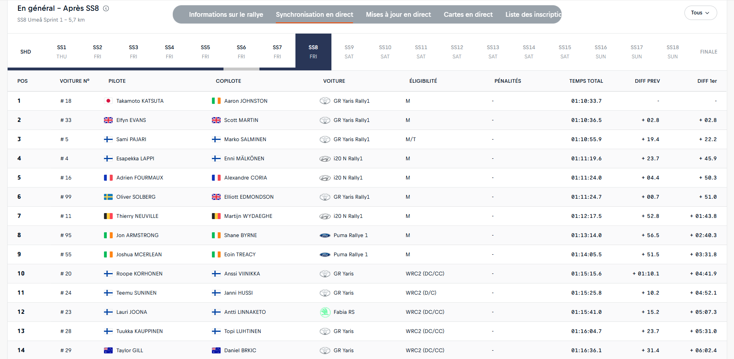
Task: Click the PÉNALITÉS column header
Action: pyautogui.click(x=508, y=81)
